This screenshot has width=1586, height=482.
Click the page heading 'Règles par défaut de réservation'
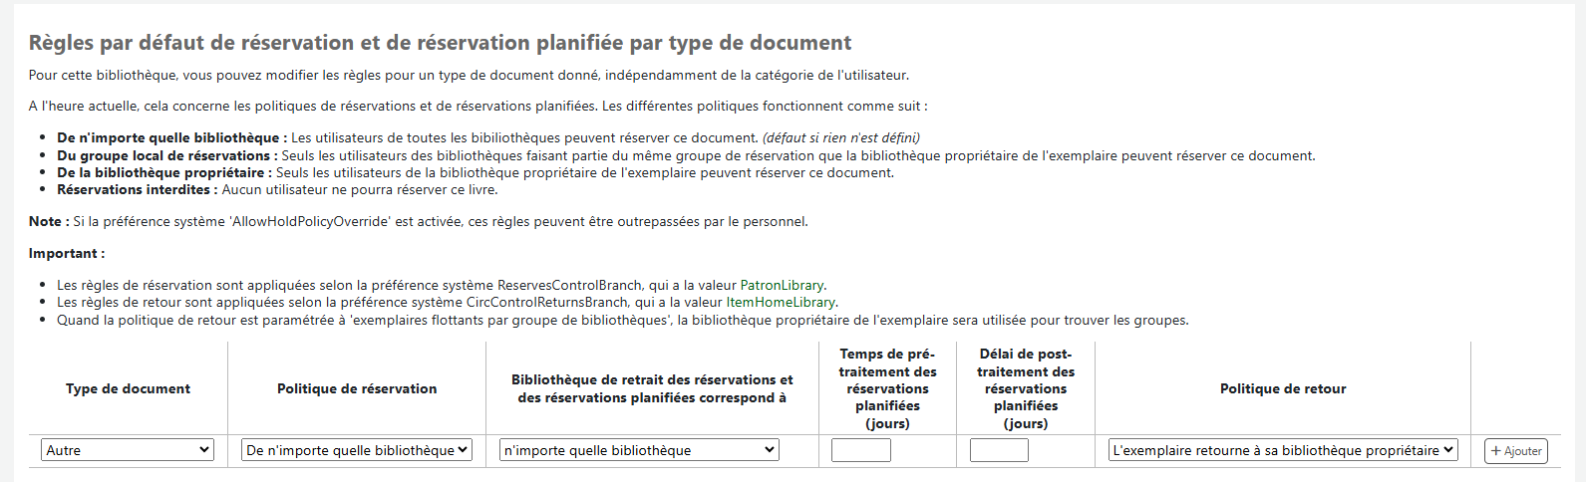[x=440, y=43]
